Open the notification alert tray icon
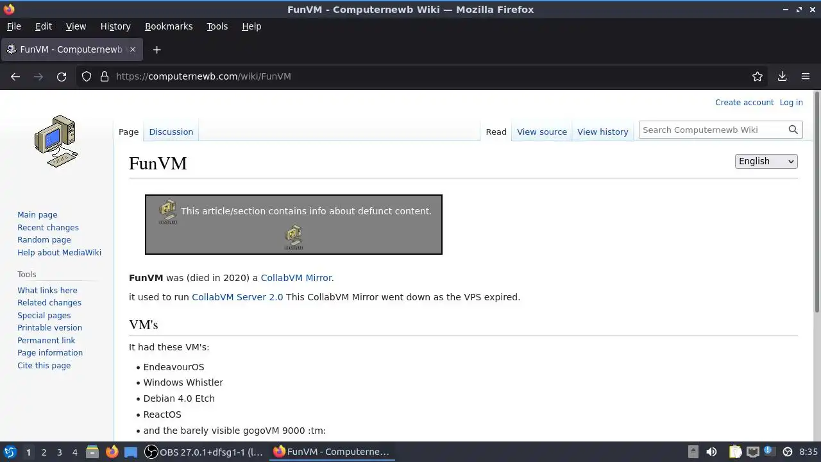 [769, 452]
